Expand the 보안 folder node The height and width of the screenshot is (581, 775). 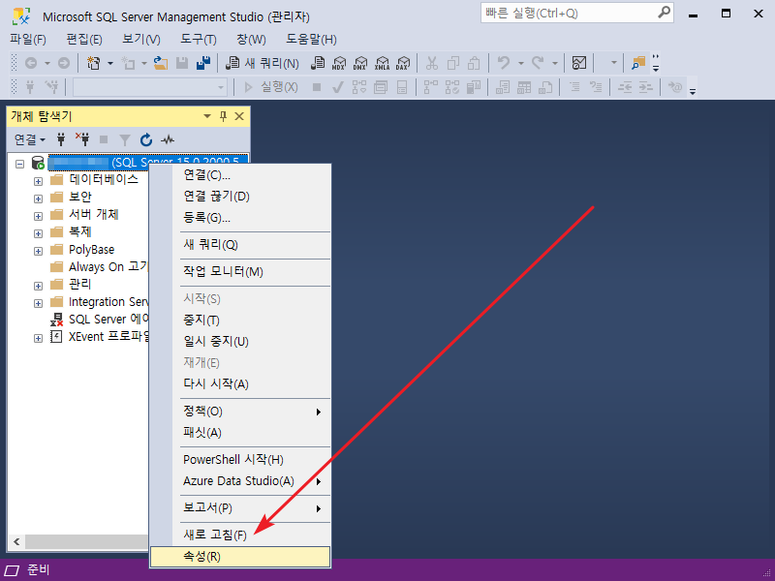click(38, 199)
